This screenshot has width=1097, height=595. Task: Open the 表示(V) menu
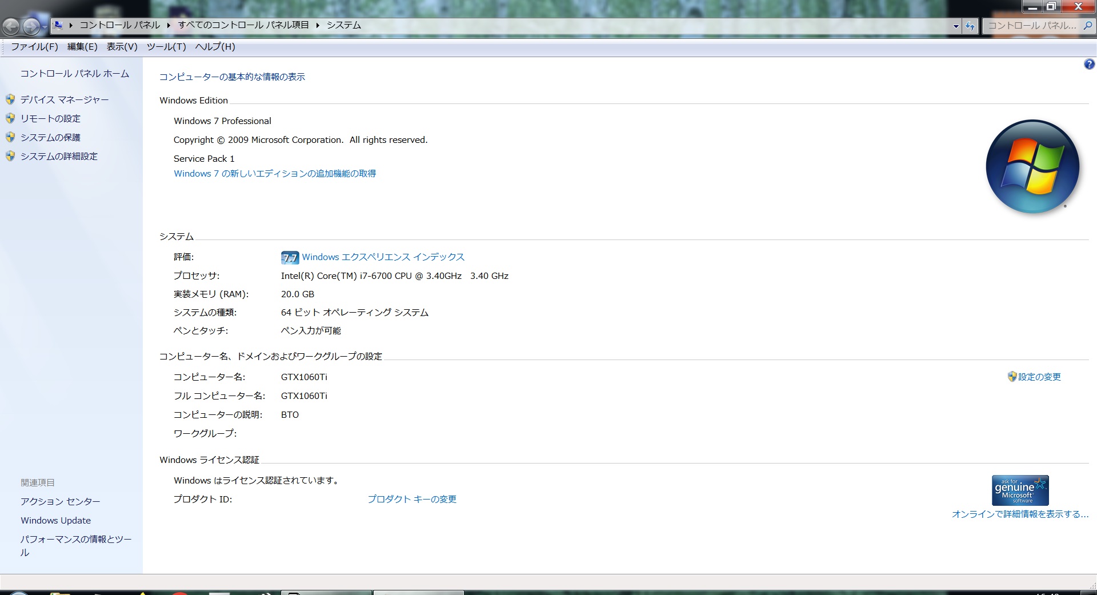click(x=122, y=47)
